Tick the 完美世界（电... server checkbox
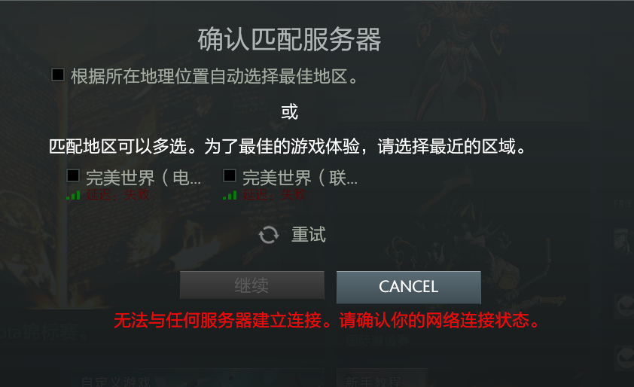The height and width of the screenshot is (387, 634). tap(73, 175)
